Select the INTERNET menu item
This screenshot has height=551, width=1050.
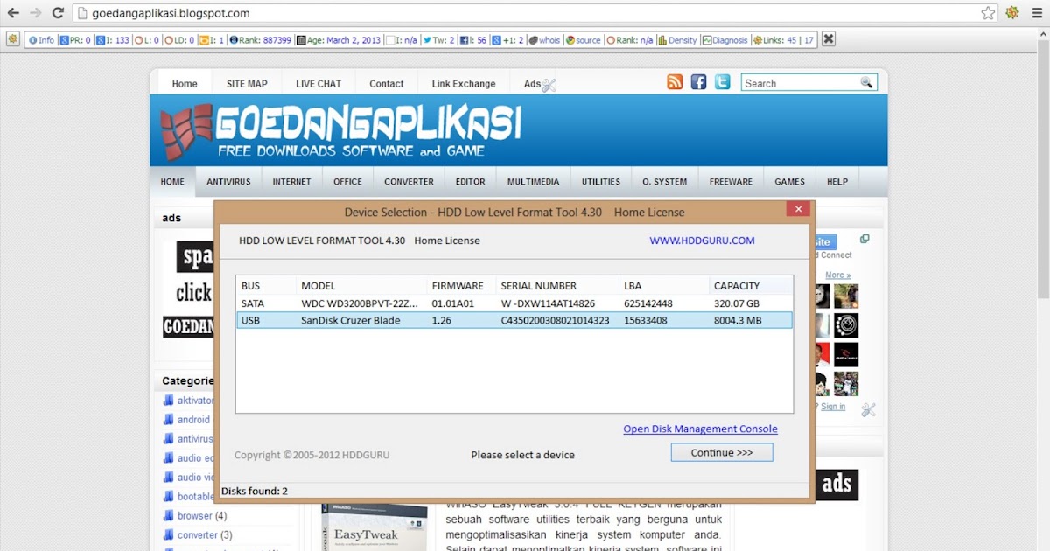[291, 182]
